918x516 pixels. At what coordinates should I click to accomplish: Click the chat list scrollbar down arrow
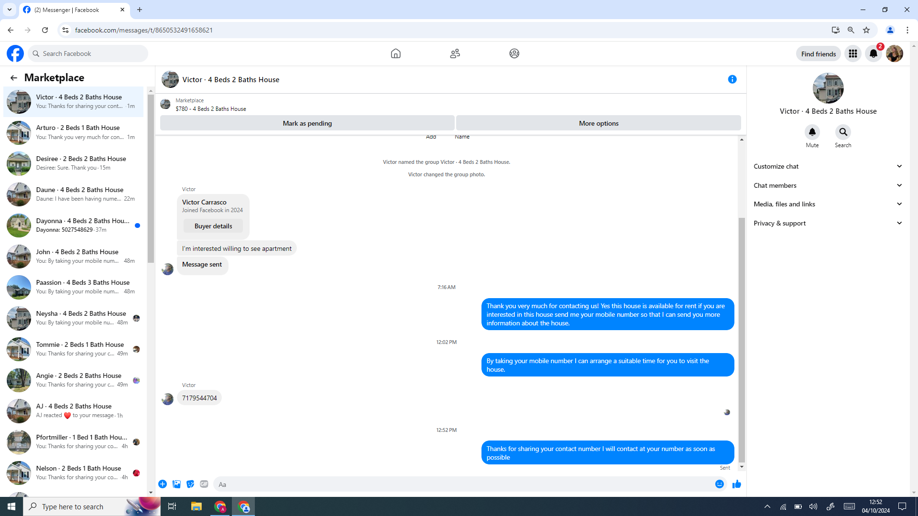tap(151, 493)
